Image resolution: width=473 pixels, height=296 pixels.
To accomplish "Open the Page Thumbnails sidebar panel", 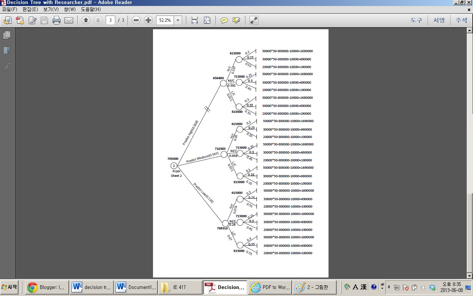I will 6,34.
